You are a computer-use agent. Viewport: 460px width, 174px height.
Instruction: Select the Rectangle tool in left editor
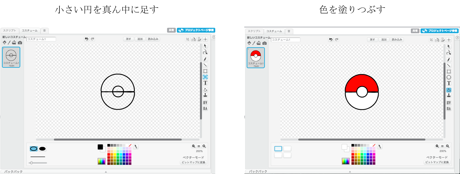click(205, 71)
